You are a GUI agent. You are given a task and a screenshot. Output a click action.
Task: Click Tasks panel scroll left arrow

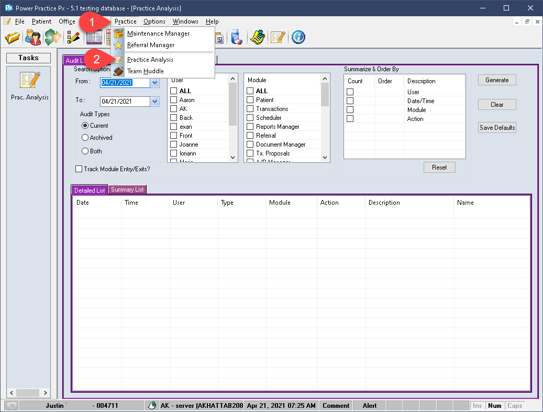(x=12, y=393)
